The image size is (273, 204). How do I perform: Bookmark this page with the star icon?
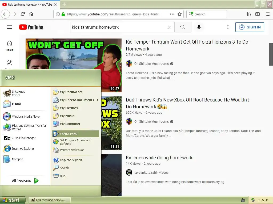click(x=180, y=14)
